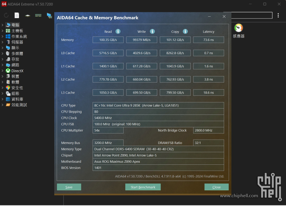Expand the 存放 tree node
The image size is (286, 206).
point(2,59)
